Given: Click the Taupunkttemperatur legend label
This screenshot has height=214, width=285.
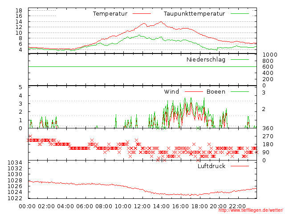Looking at the screenshot, I should [x=193, y=14].
